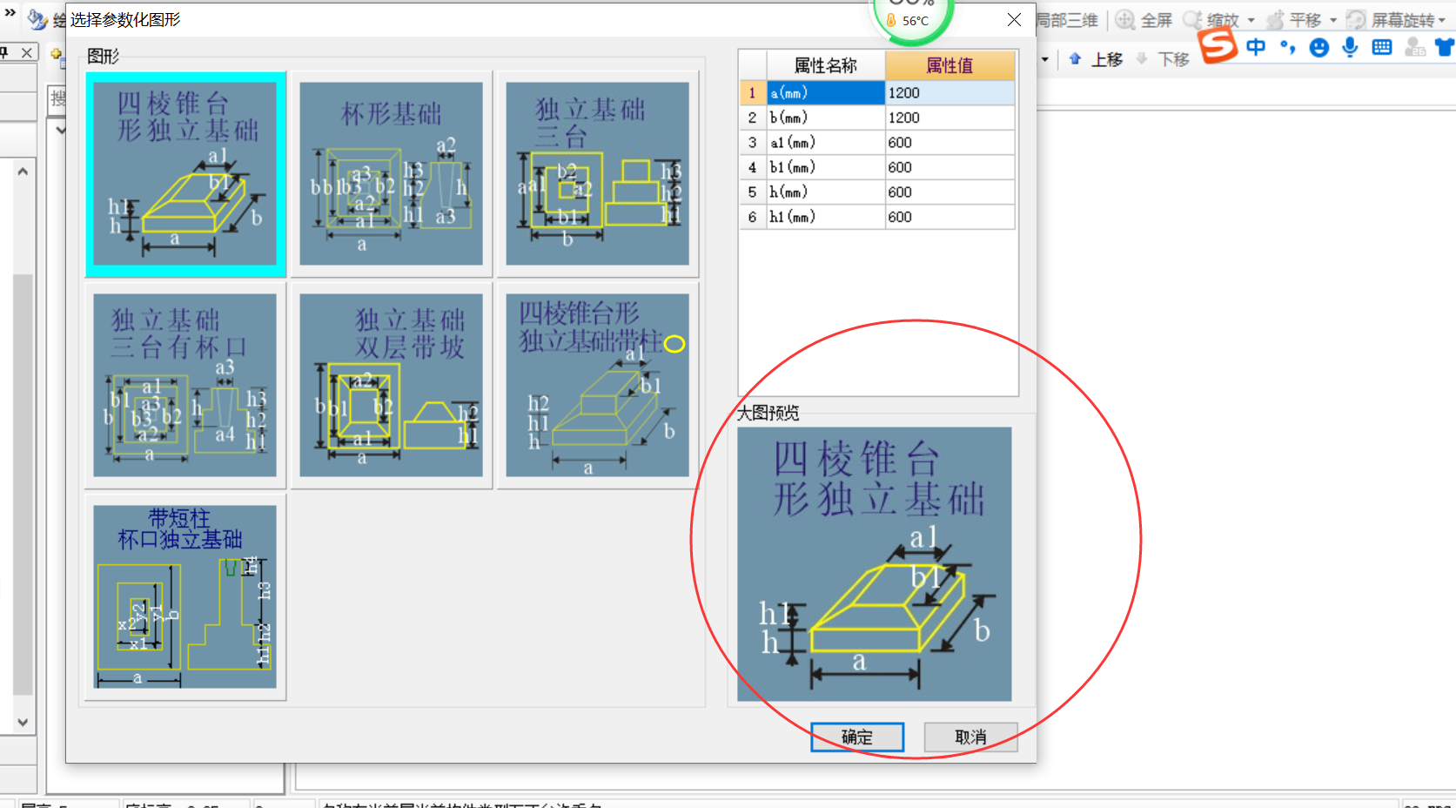The image size is (1456, 808).
Task: Expand the toolbar overflow chevron at top-left
Action: coord(10,13)
